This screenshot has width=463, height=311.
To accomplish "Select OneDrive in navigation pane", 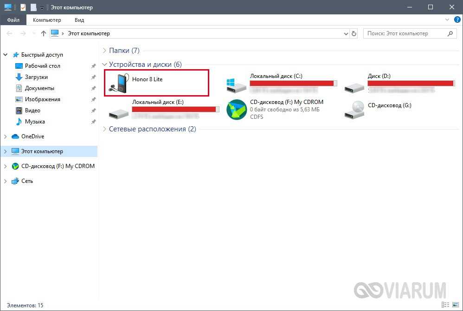I will [32, 136].
